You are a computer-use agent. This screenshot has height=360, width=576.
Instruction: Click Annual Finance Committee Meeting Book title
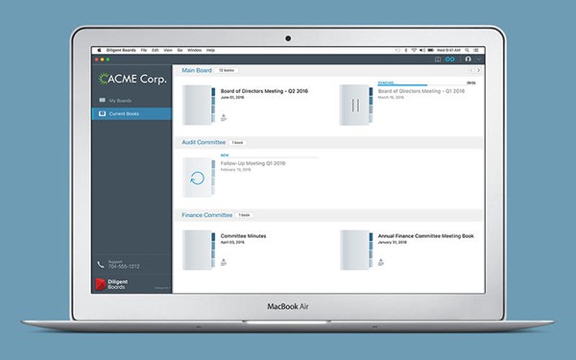[425, 236]
